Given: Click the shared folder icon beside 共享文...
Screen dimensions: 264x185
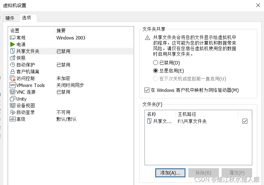Looking at the screenshot, I should [149, 121].
